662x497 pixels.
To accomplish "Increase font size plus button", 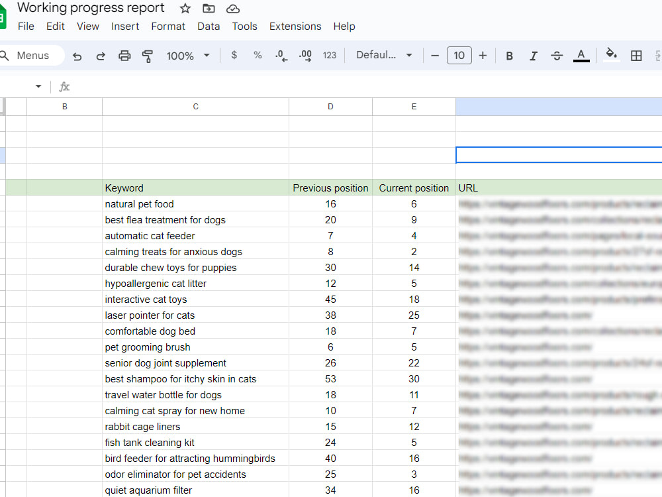I will point(483,56).
